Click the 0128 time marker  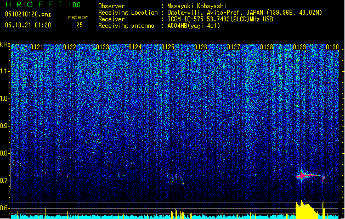pos(267,47)
